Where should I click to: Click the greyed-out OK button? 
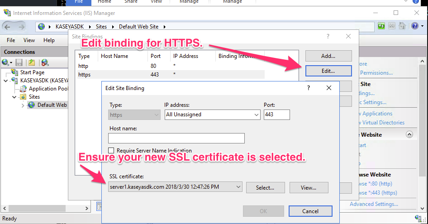pos(263,211)
